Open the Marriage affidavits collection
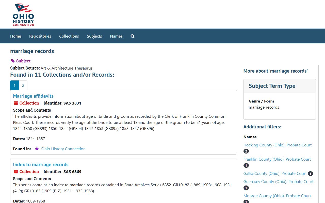Image resolution: width=325 pixels, height=203 pixels. pyautogui.click(x=33, y=96)
